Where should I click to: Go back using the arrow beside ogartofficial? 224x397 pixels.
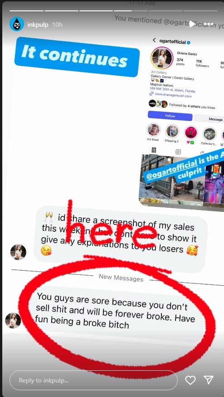154,40
